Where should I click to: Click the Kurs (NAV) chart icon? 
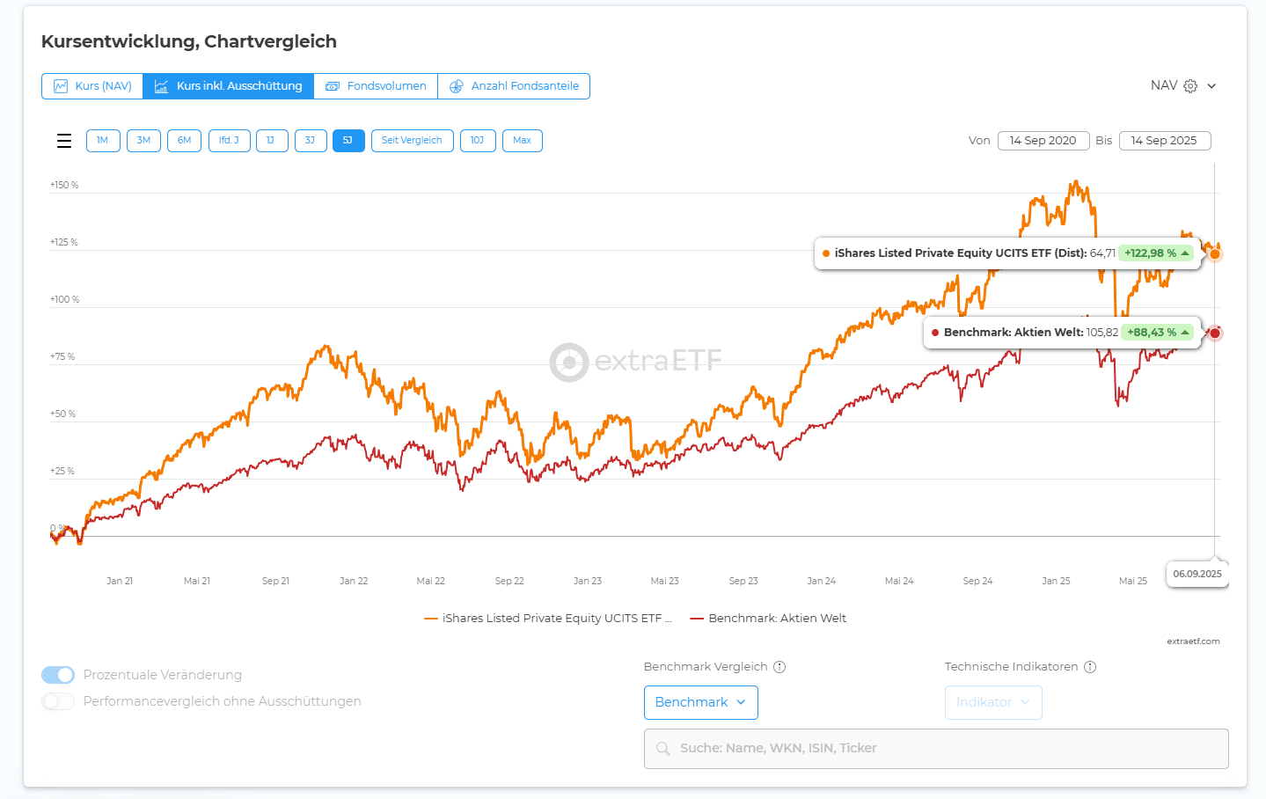click(x=61, y=86)
